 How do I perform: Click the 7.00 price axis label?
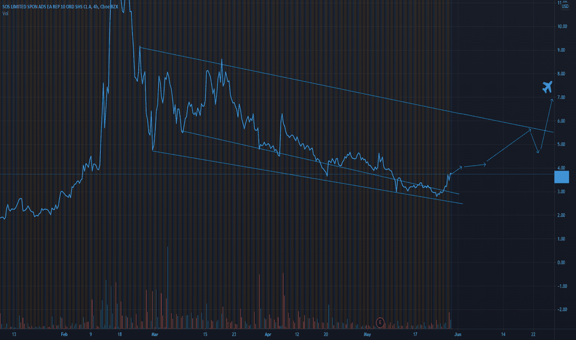561,98
